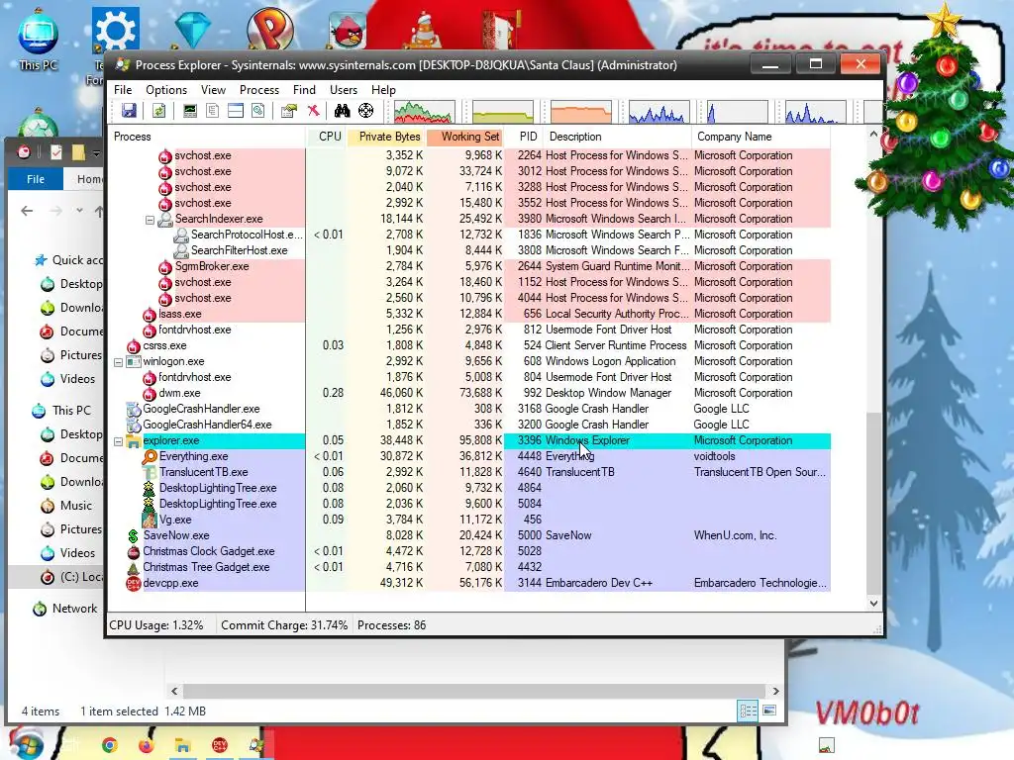The width and height of the screenshot is (1014, 760).
Task: Select the Christmas Tree Gadget.exe icon
Action: tap(134, 567)
